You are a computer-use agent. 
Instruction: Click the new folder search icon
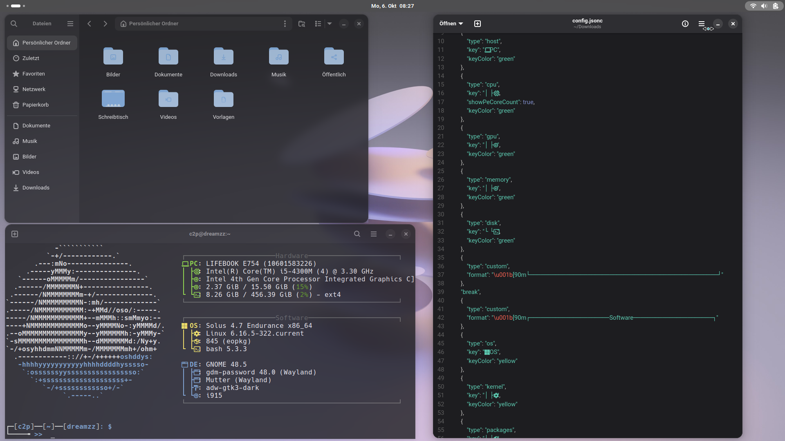coord(302,24)
